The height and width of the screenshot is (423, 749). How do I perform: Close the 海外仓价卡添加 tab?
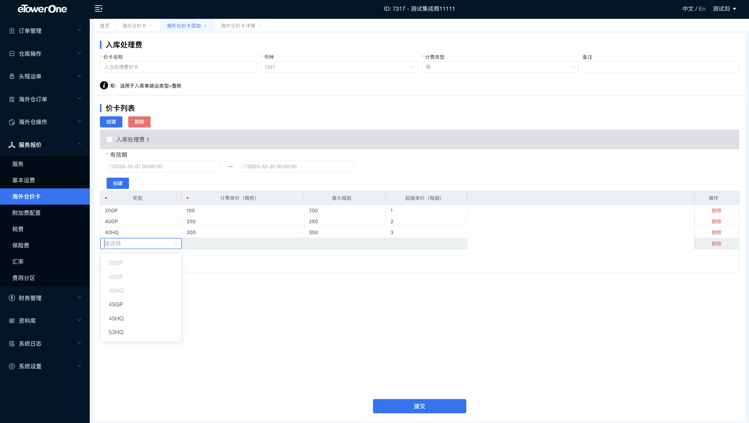pos(205,26)
